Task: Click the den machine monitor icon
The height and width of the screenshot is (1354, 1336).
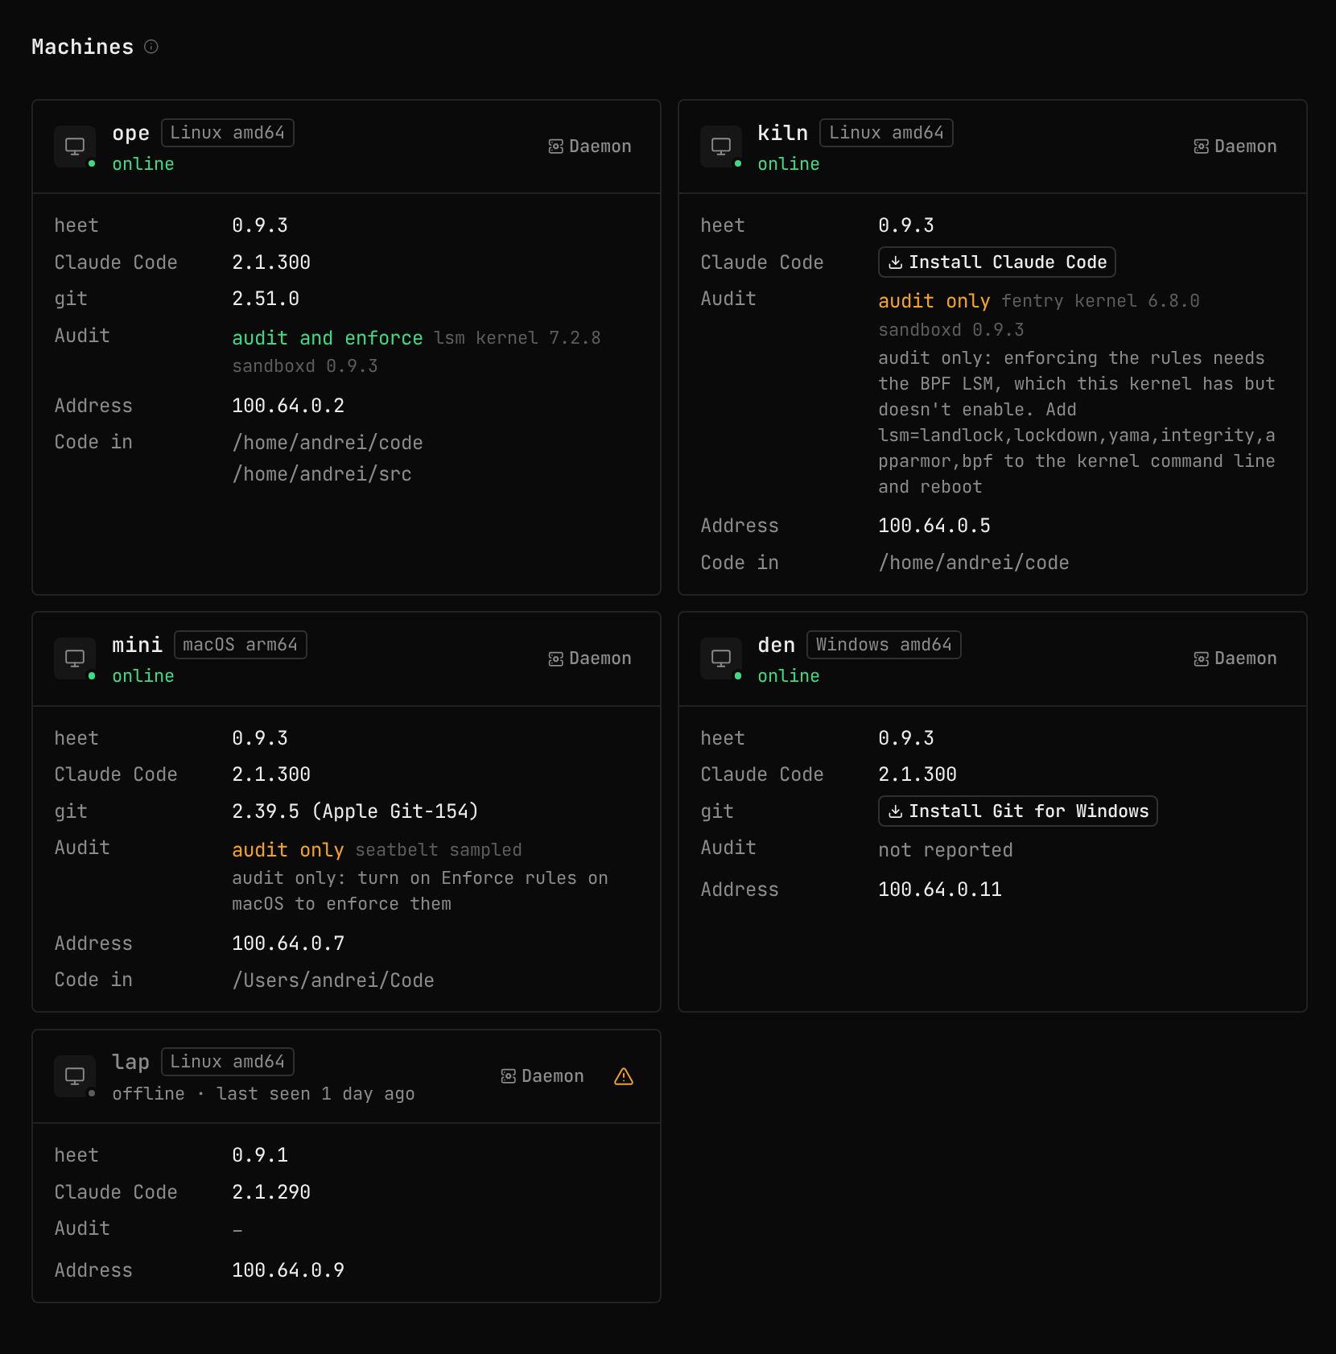Action: tap(721, 658)
